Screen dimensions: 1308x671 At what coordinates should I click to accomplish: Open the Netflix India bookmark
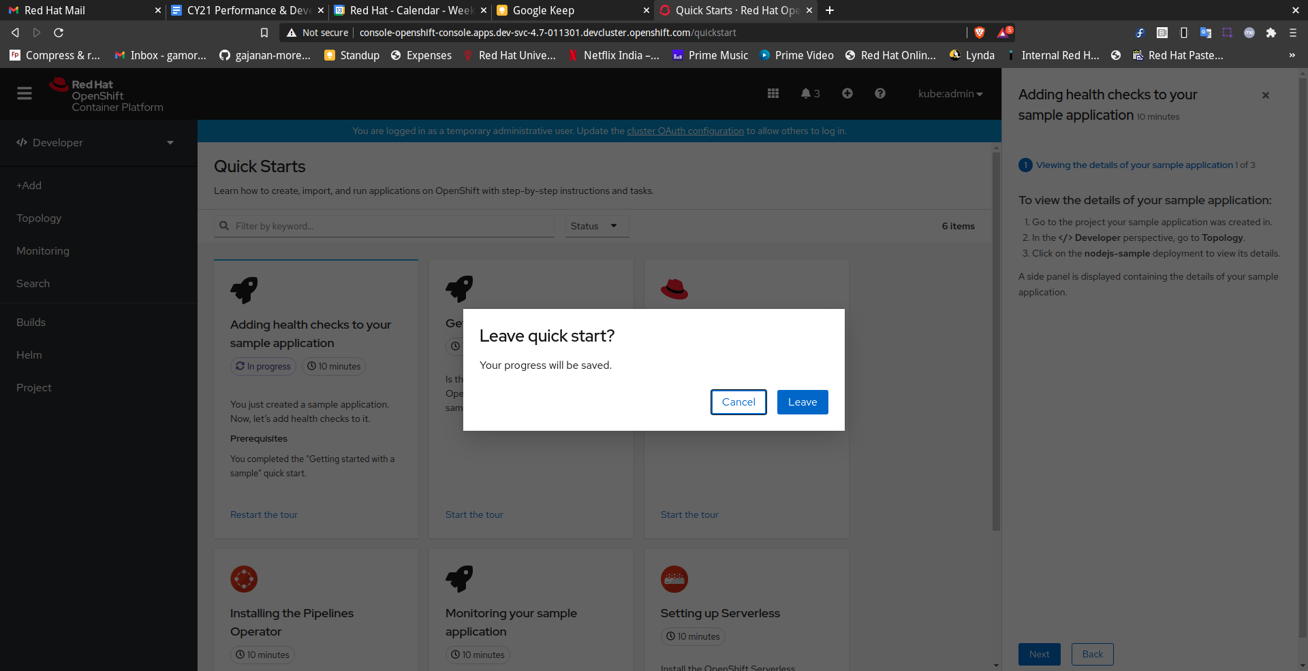[x=613, y=55]
